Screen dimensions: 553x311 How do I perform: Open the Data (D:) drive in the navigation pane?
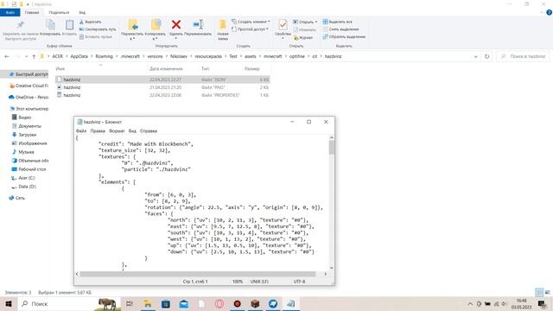(24, 187)
